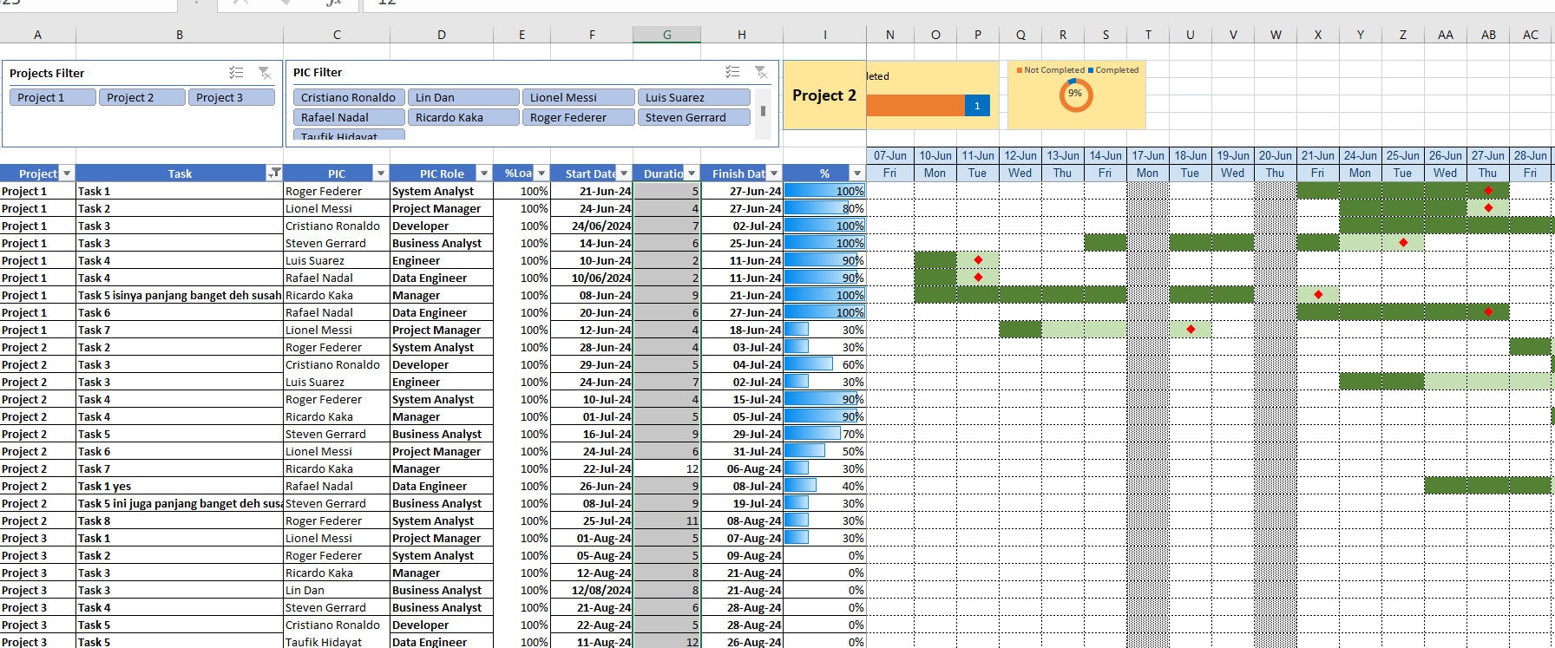Screen dimensions: 1555x648
Task: Clear the filter on the PIC Filter slicer
Action: tap(761, 72)
